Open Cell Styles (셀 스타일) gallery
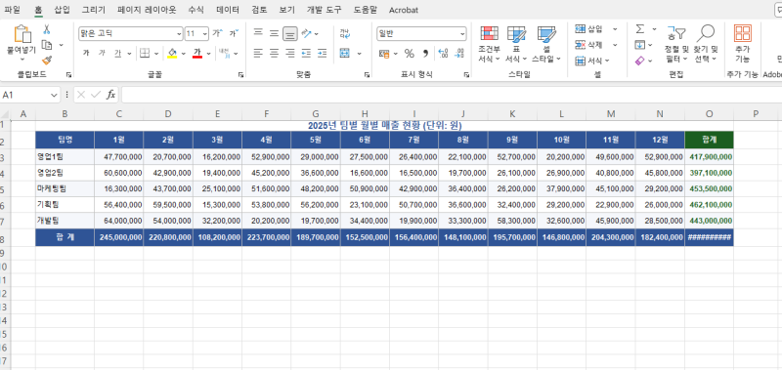Viewport: 782px width, 370px height. 546,44
